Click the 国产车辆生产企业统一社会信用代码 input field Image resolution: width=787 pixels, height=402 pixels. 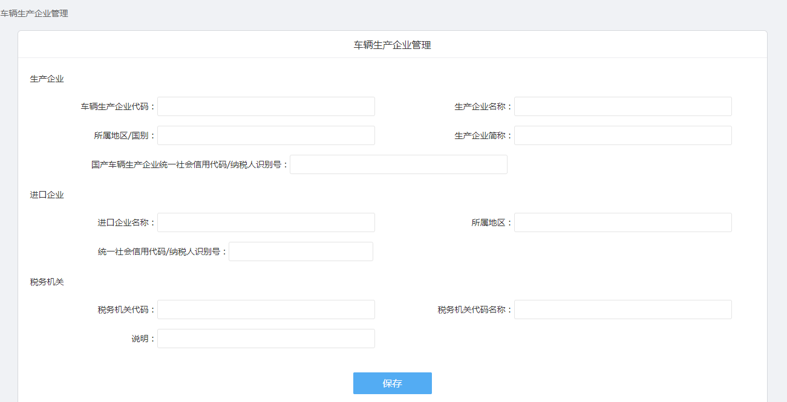[x=398, y=164]
